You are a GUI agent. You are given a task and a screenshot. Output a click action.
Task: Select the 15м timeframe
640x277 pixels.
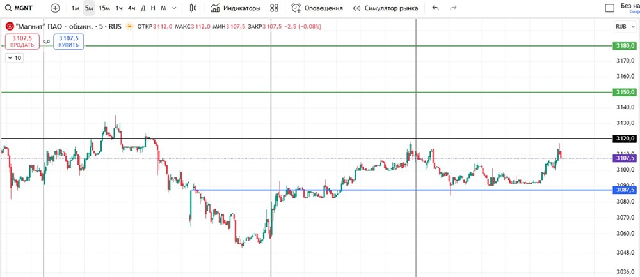pyautogui.click(x=104, y=8)
